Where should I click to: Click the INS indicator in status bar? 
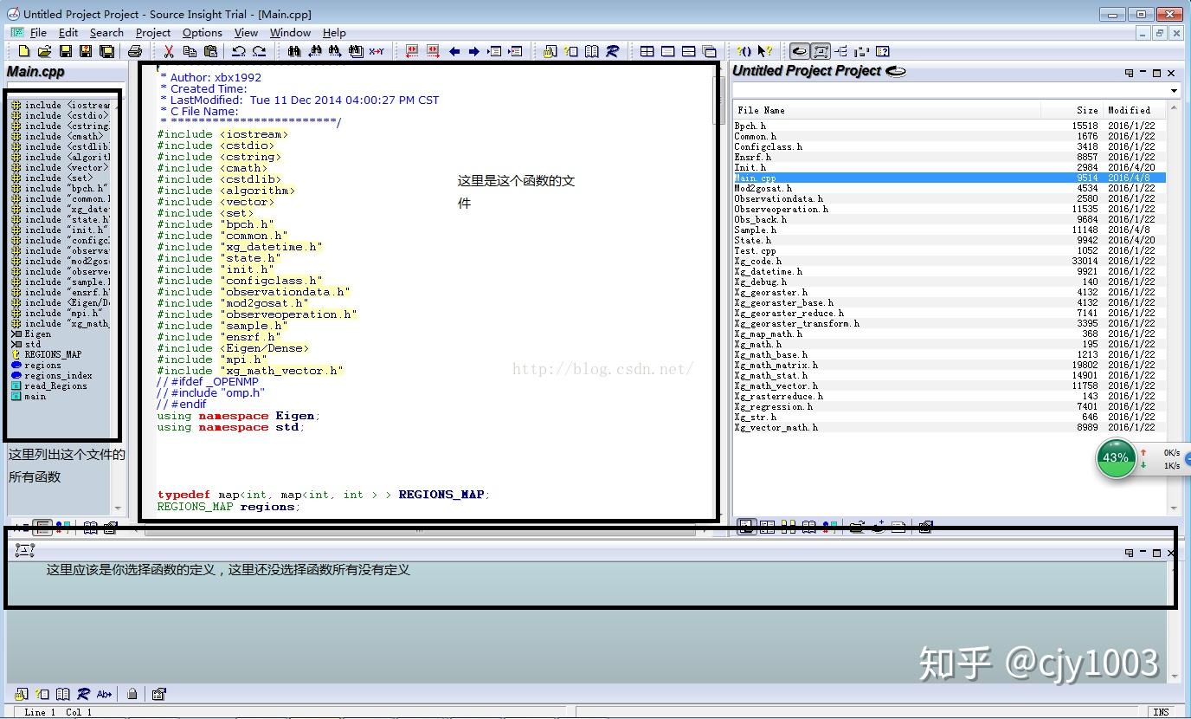1162,712
